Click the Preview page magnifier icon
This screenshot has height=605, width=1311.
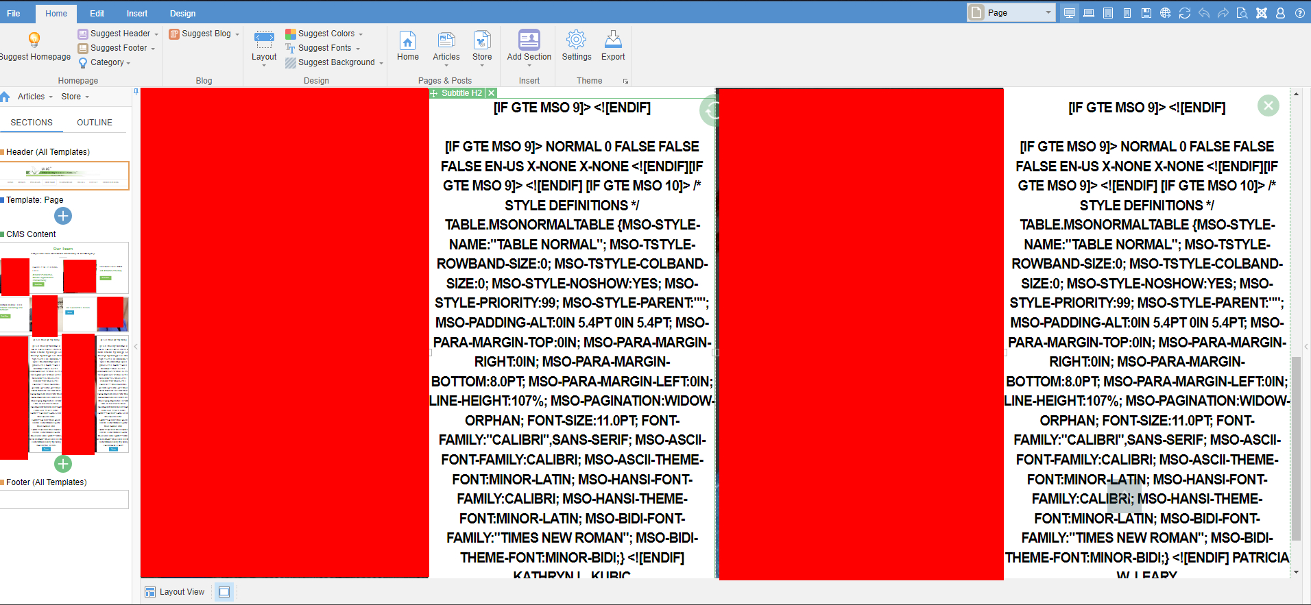[1242, 13]
